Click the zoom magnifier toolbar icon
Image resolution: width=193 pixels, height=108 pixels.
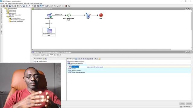tap(24, 6)
